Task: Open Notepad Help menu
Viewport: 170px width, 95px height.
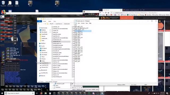Action: coord(90,23)
